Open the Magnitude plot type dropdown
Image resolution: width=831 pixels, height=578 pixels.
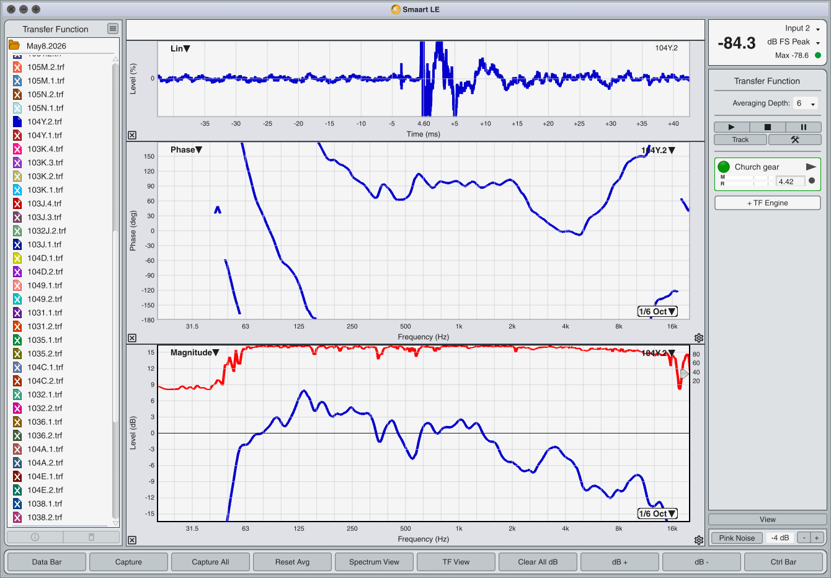[195, 352]
